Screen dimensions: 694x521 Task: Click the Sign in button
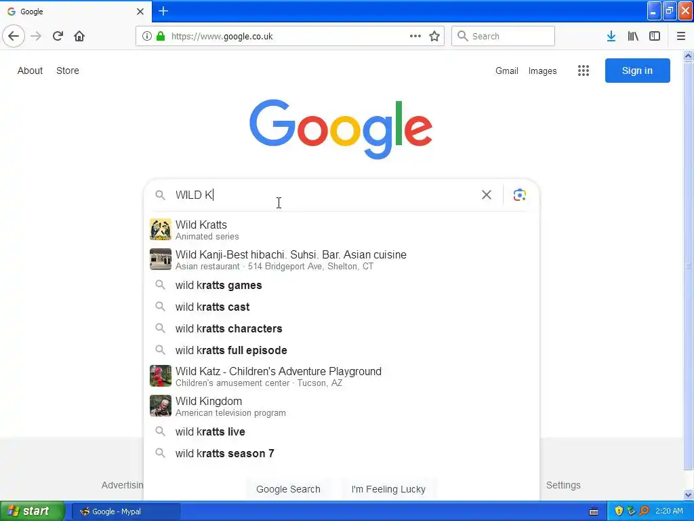tap(637, 71)
